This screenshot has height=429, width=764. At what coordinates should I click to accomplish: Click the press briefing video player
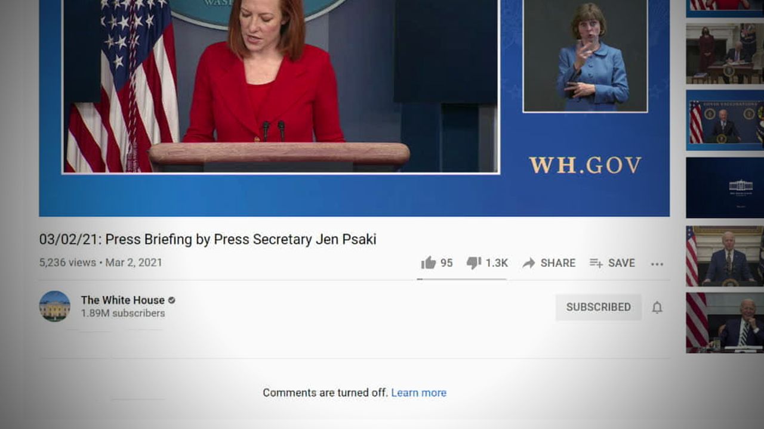355,108
